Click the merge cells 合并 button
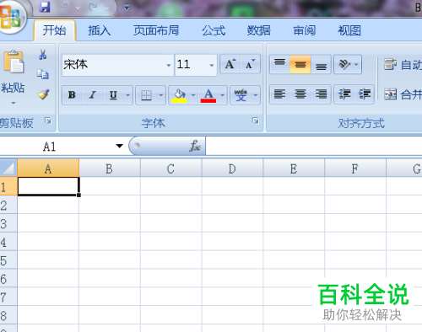The width and height of the screenshot is (422, 332). (x=403, y=94)
